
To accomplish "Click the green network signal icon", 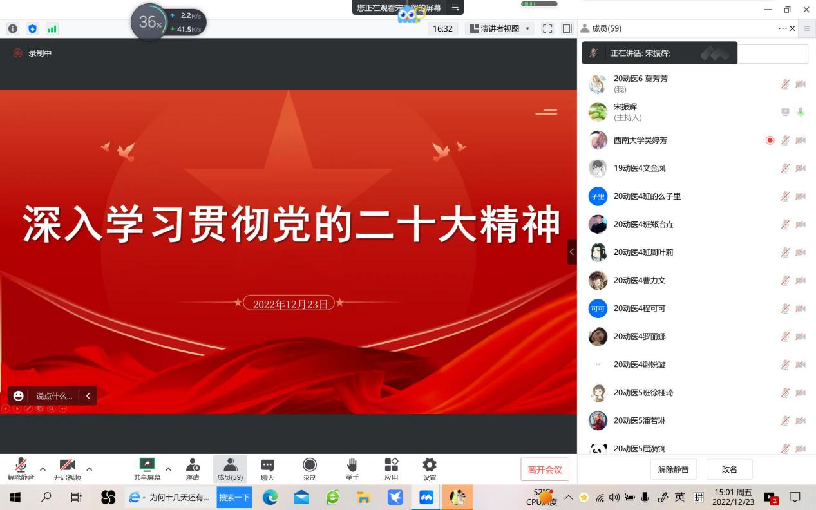I will [52, 28].
